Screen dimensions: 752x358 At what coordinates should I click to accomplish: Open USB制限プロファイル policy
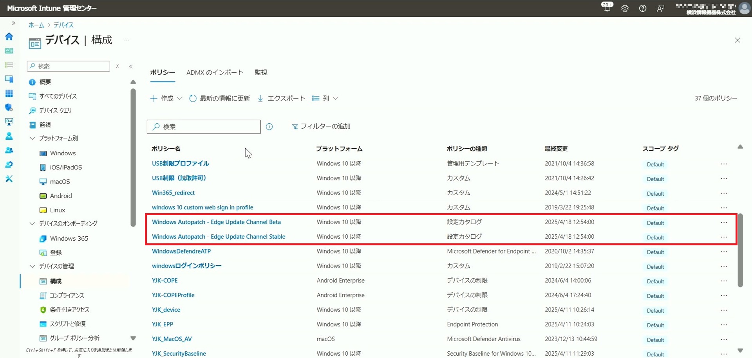tap(181, 164)
